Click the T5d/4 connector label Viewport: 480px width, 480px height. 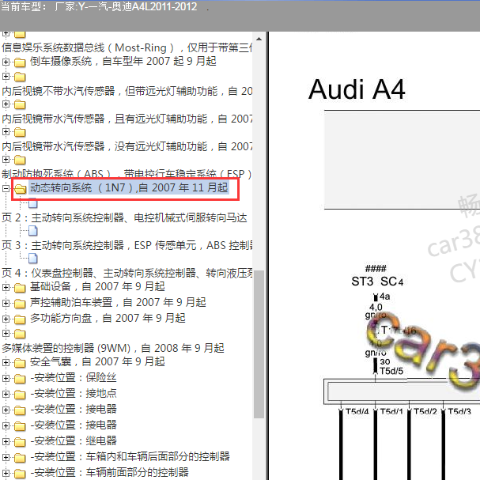[357, 411]
